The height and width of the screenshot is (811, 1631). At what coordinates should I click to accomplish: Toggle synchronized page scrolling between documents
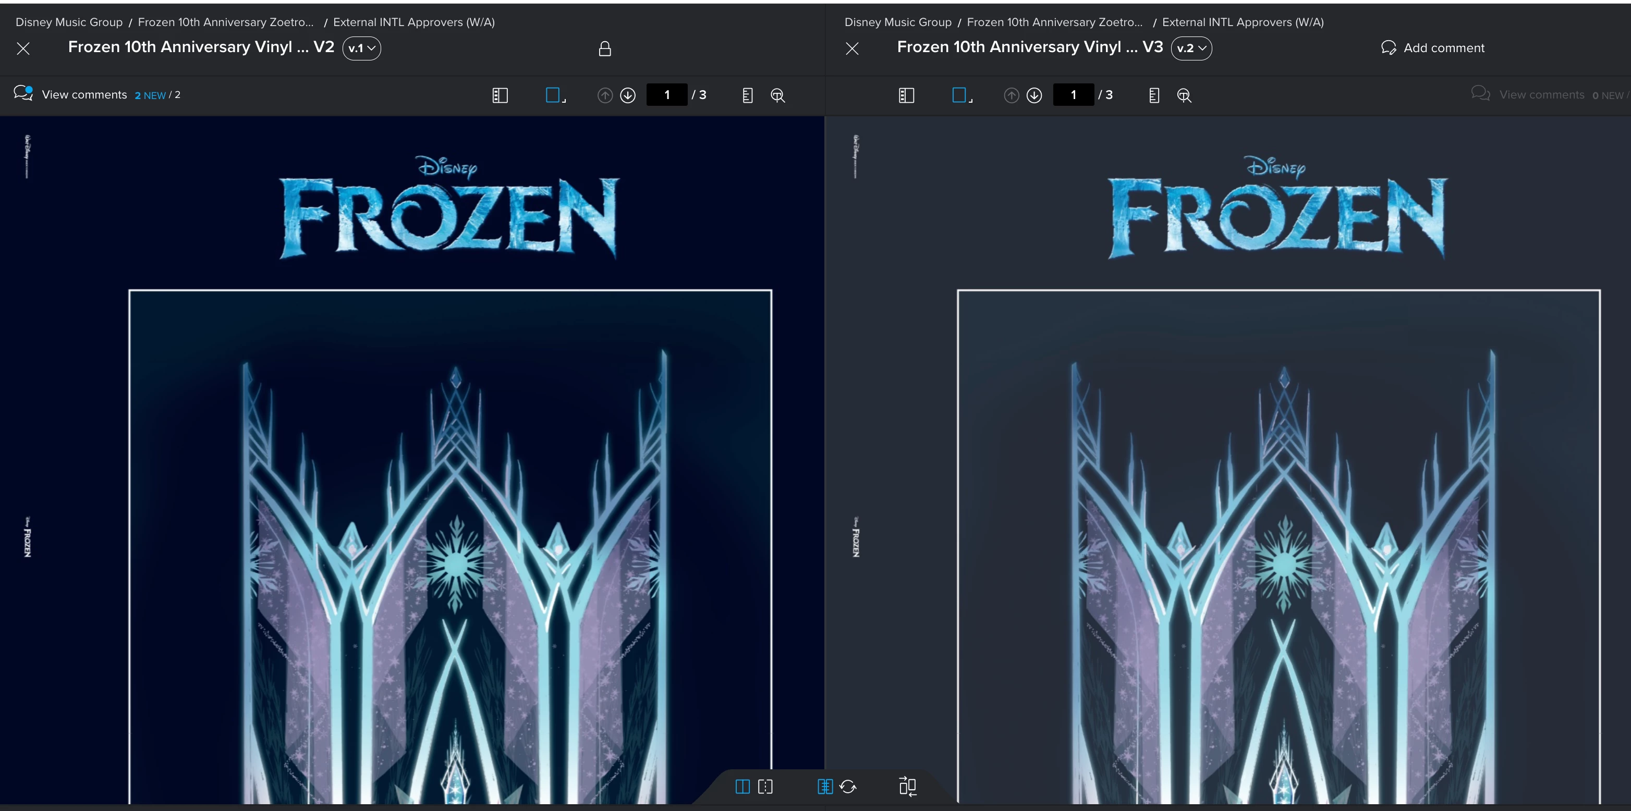coord(825,787)
